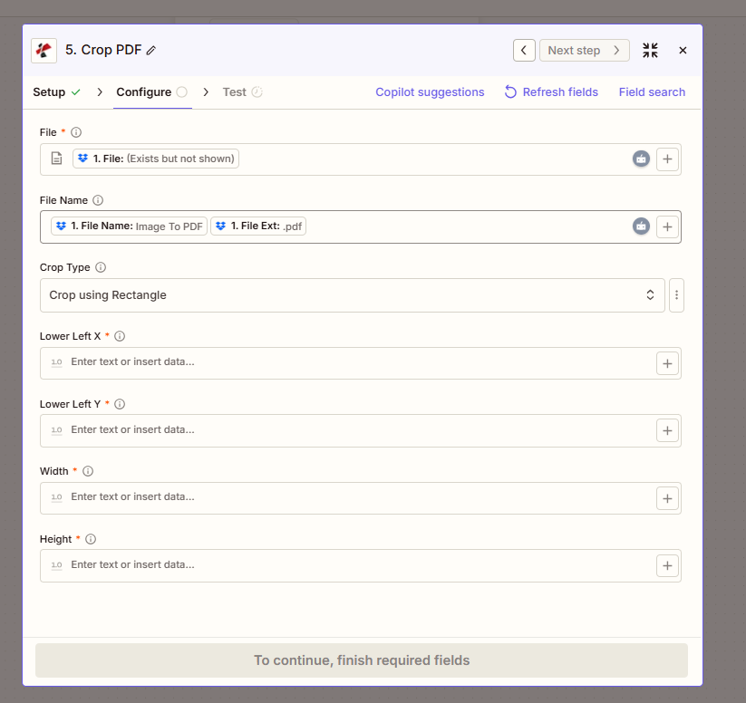Screen dimensions: 746x703
Task: Switch to the Test tab
Action: [x=235, y=92]
